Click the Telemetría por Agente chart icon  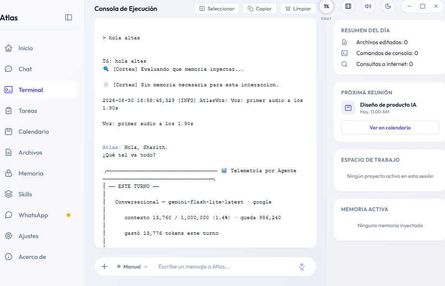coord(224,171)
